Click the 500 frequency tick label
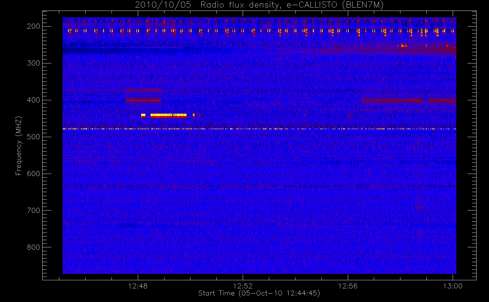The height and width of the screenshot is (302, 489). (33, 137)
